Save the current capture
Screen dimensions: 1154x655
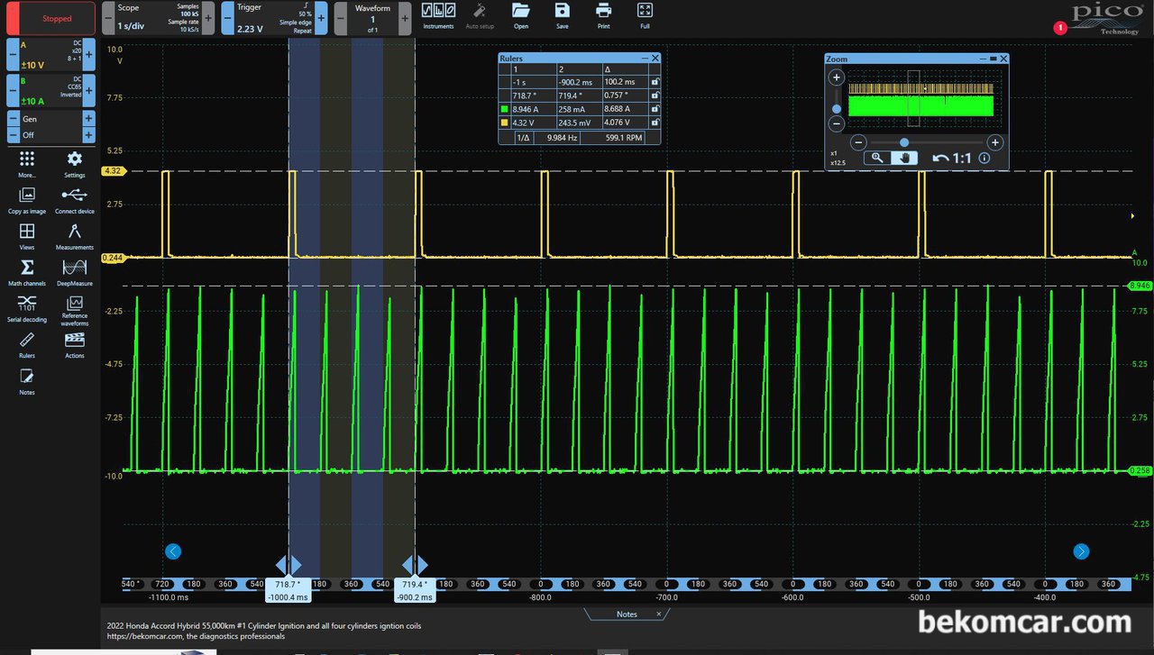pyautogui.click(x=562, y=15)
